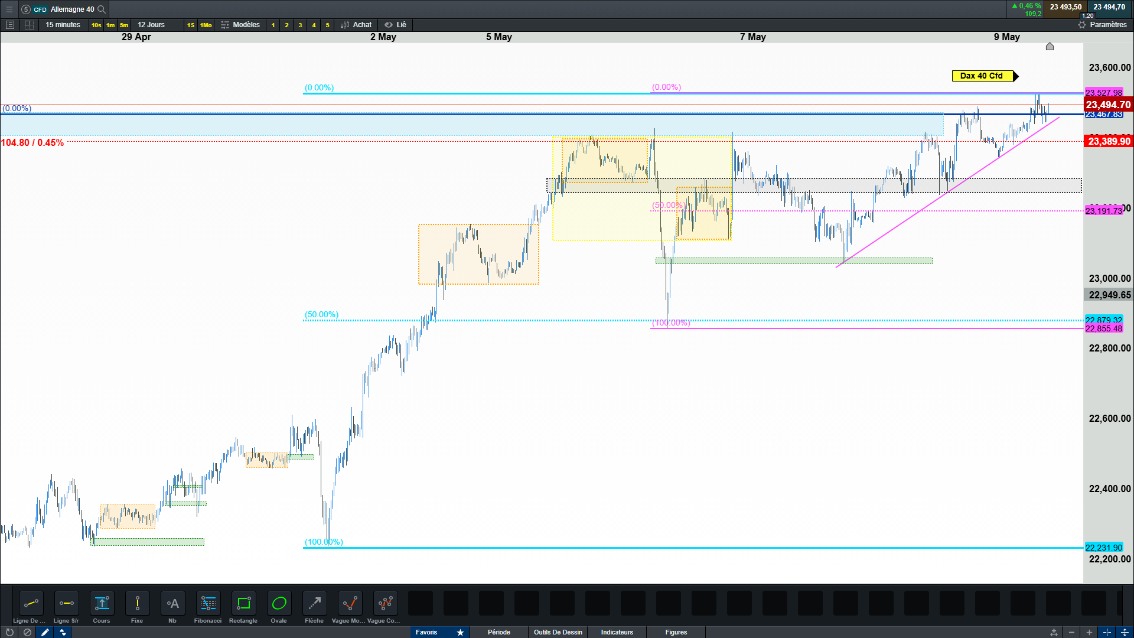Pick the Flèche arrow tool
Image resolution: width=1134 pixels, height=638 pixels.
pos(314,604)
